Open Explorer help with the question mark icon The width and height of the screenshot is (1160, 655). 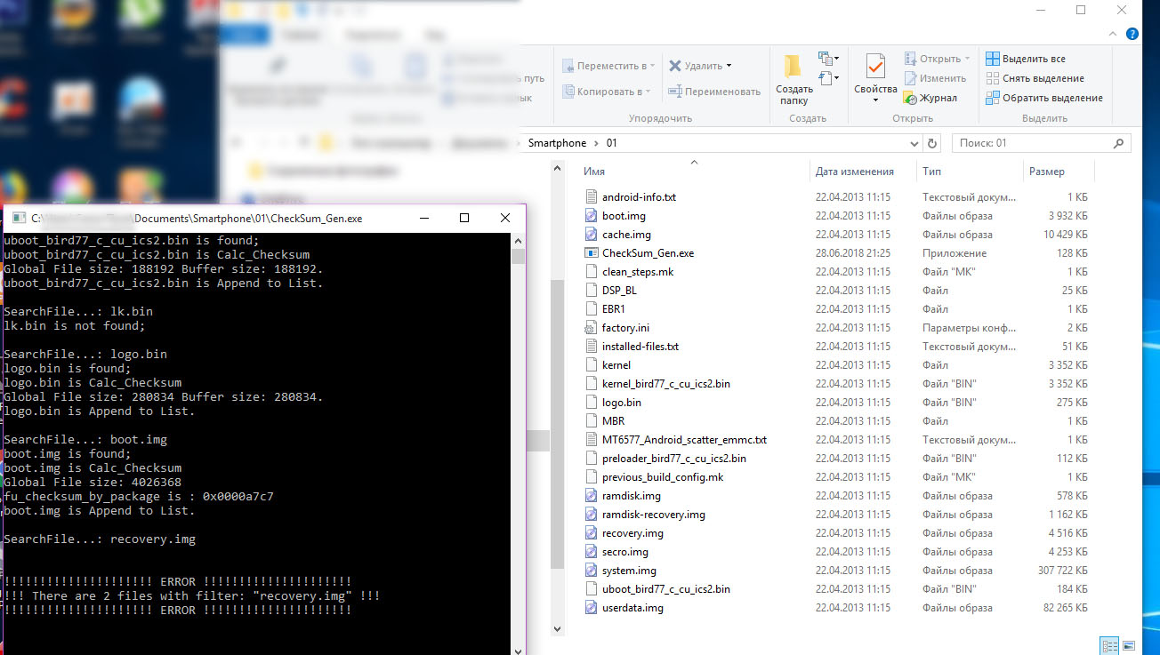click(x=1132, y=34)
